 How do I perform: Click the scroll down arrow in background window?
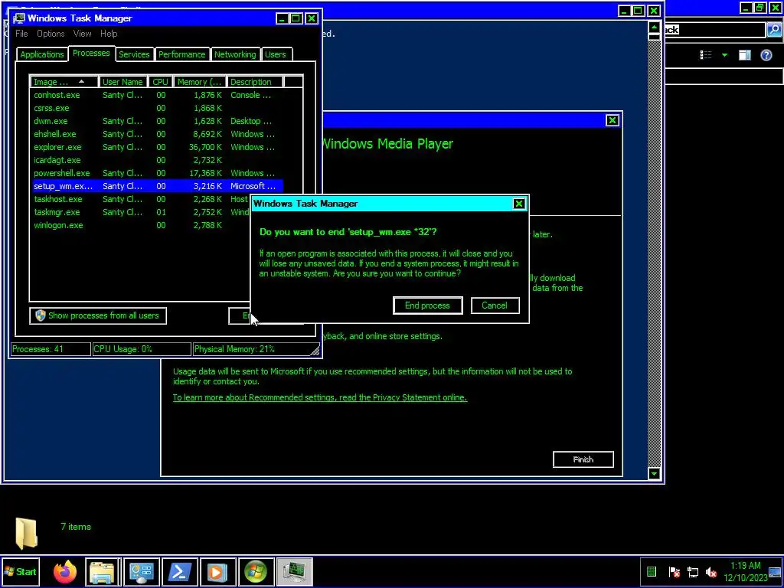[654, 473]
